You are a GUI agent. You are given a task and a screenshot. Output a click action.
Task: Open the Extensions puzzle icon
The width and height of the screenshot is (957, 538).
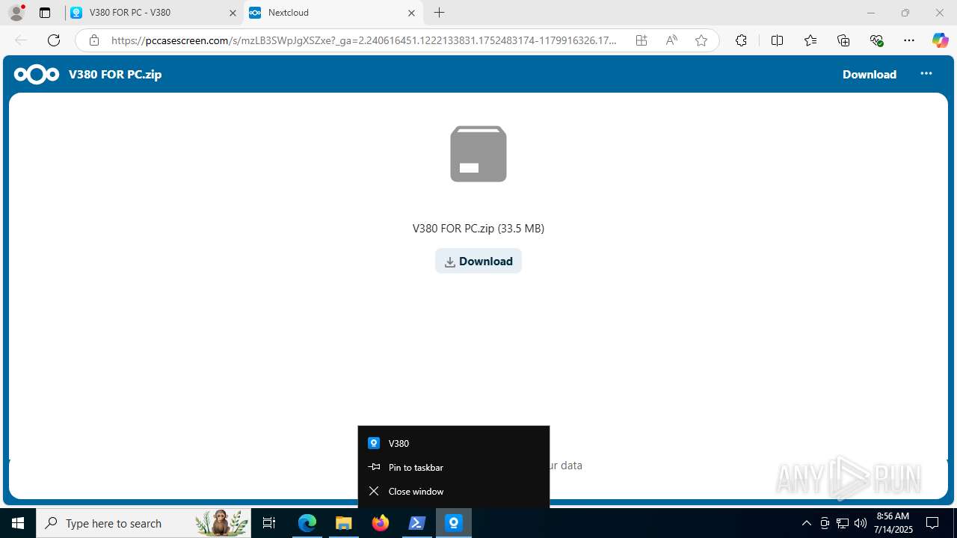[741, 40]
